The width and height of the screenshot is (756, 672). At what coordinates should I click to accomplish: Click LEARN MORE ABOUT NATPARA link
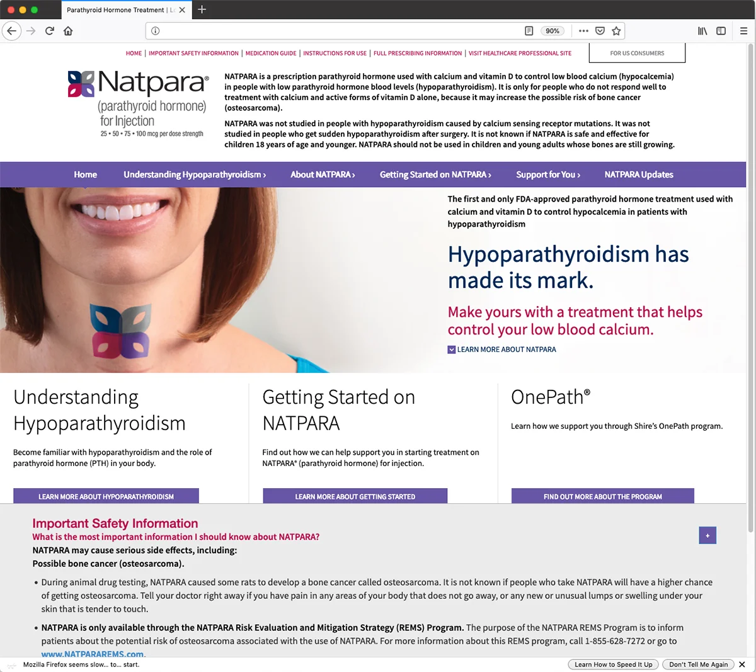(x=507, y=350)
